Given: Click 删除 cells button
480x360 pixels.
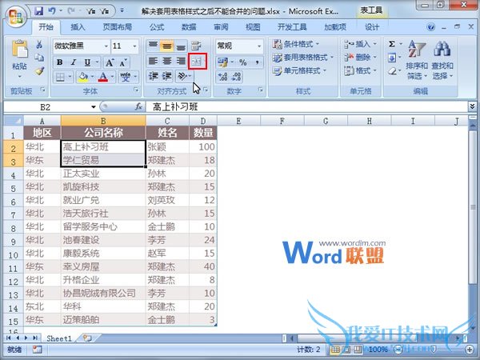Looking at the screenshot, I should coord(360,58).
